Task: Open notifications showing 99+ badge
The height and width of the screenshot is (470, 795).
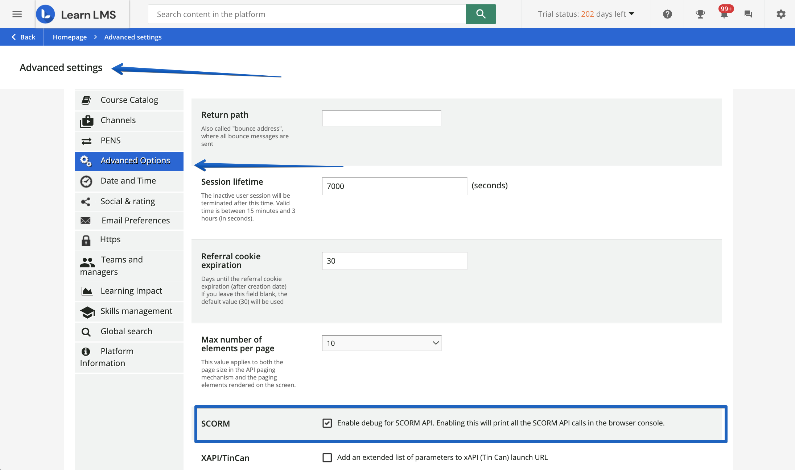Action: point(724,14)
